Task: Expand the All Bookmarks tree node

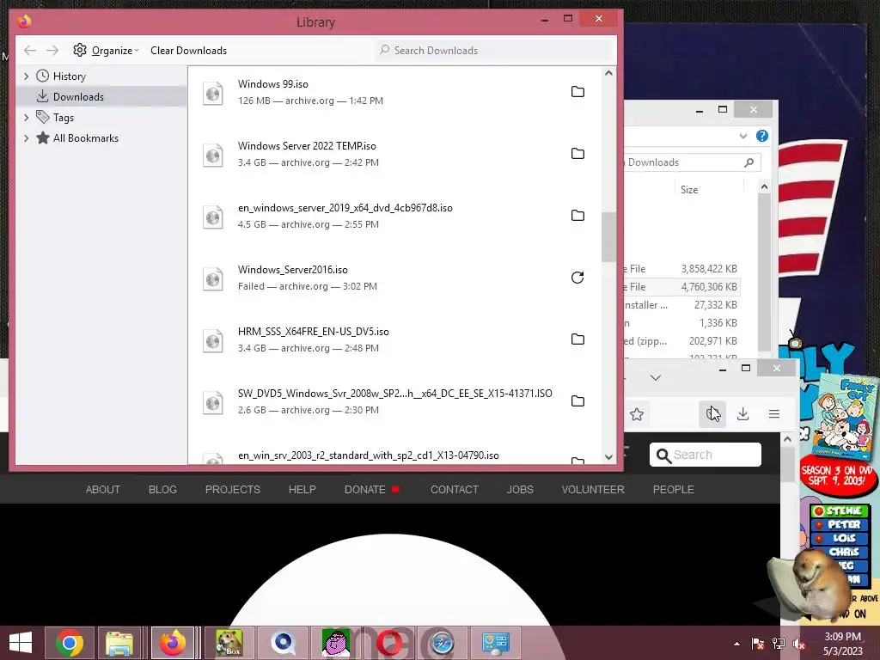Action: click(26, 138)
